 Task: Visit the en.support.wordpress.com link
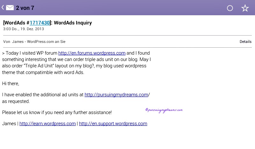pos(113,124)
